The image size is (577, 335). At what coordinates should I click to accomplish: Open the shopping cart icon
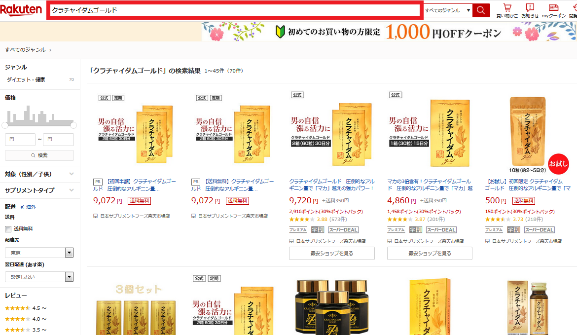click(507, 8)
